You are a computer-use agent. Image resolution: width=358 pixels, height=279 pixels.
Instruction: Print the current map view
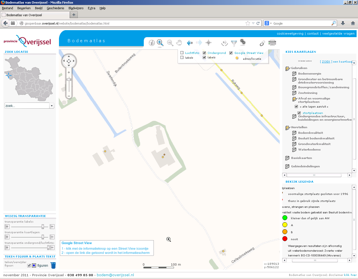point(272,43)
